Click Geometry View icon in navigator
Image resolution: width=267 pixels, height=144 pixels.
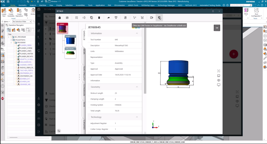point(18,30)
